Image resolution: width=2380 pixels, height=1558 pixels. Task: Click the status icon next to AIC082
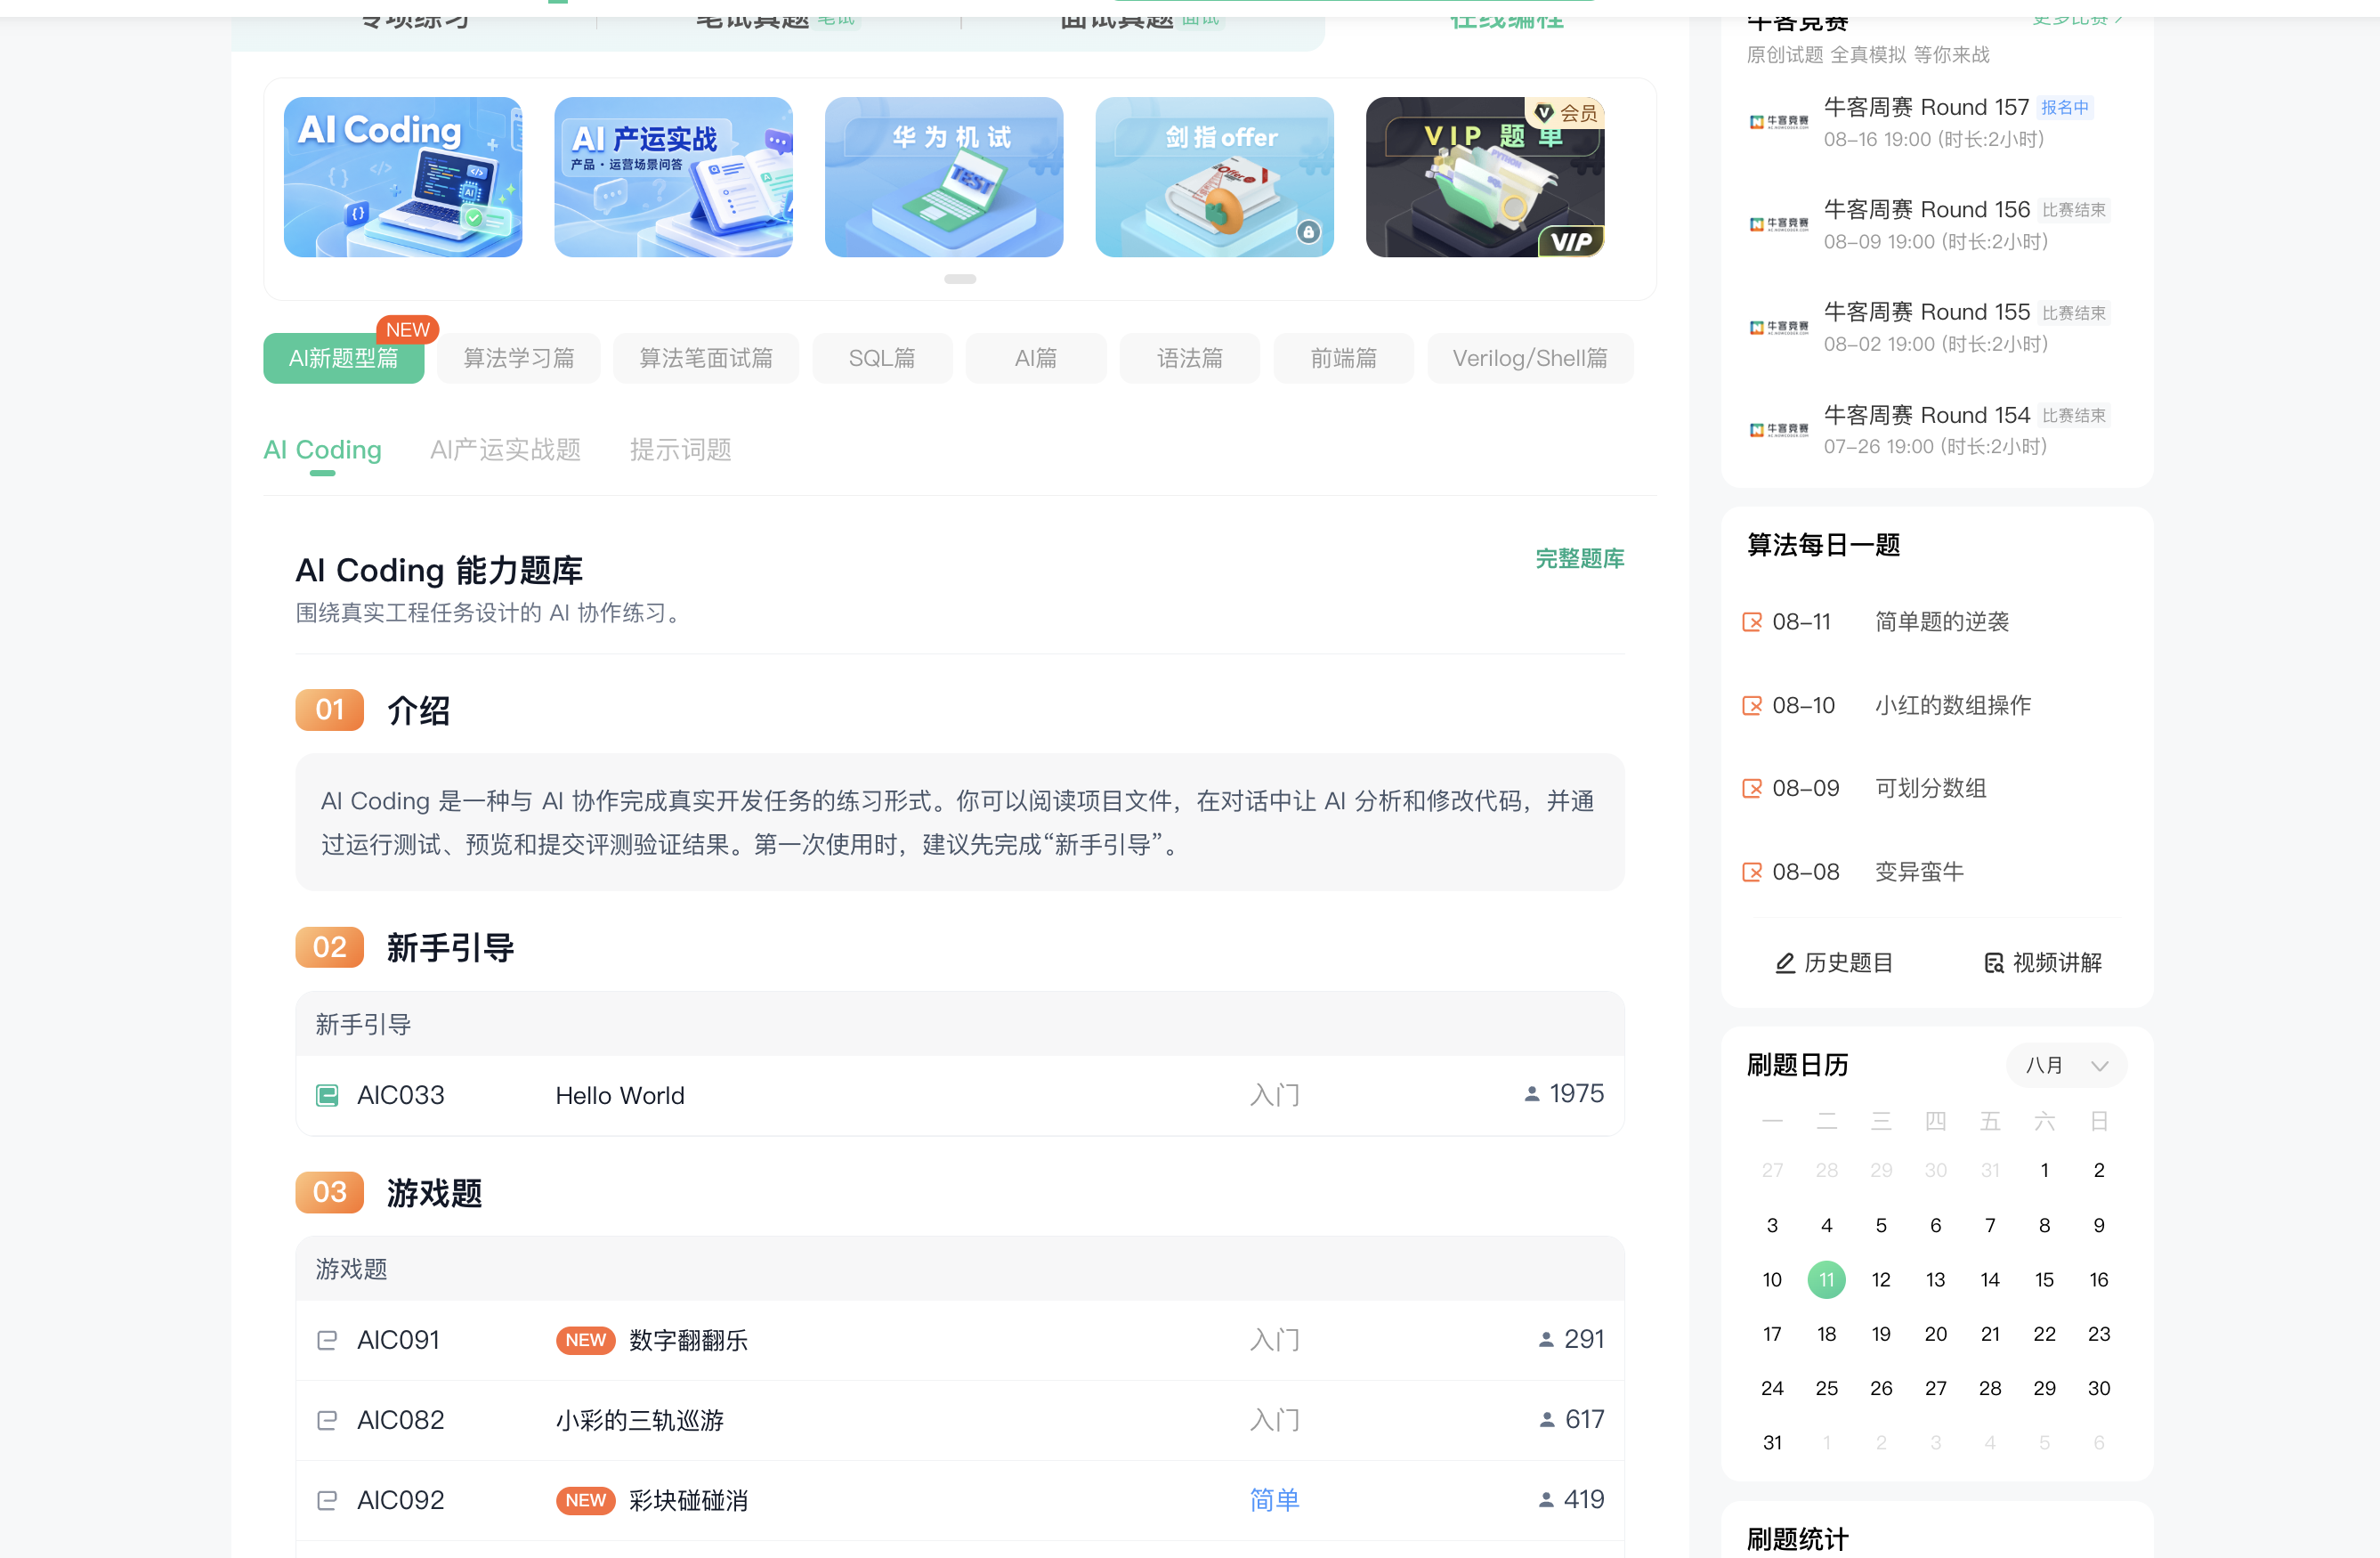[x=327, y=1420]
